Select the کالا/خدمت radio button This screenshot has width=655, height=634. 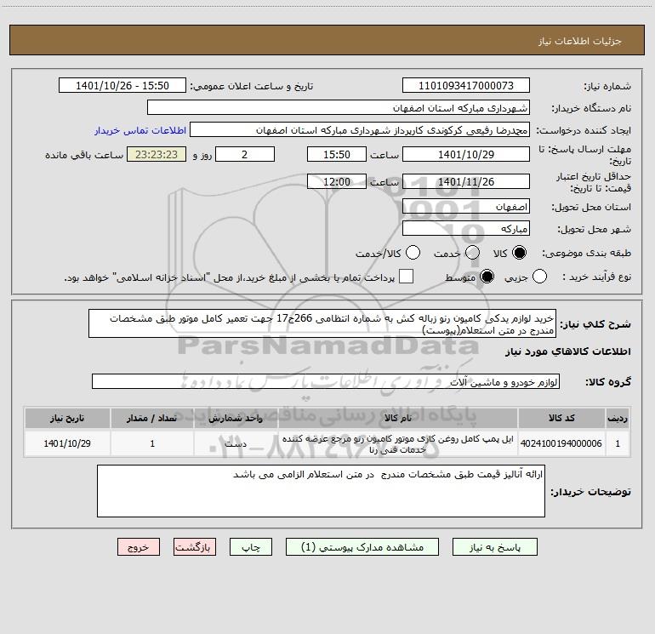pos(413,253)
